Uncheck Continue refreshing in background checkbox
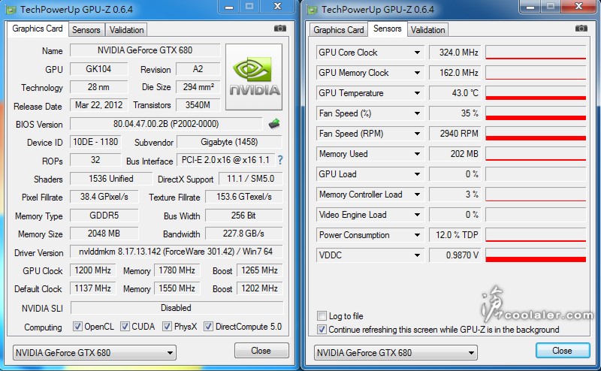The height and width of the screenshot is (371, 601). (322, 329)
